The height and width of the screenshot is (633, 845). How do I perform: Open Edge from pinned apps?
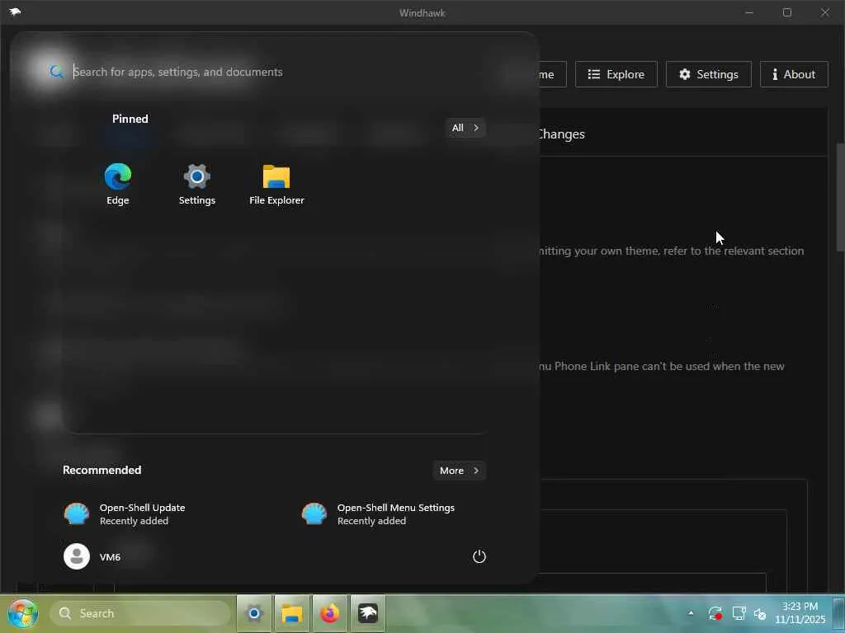(117, 184)
